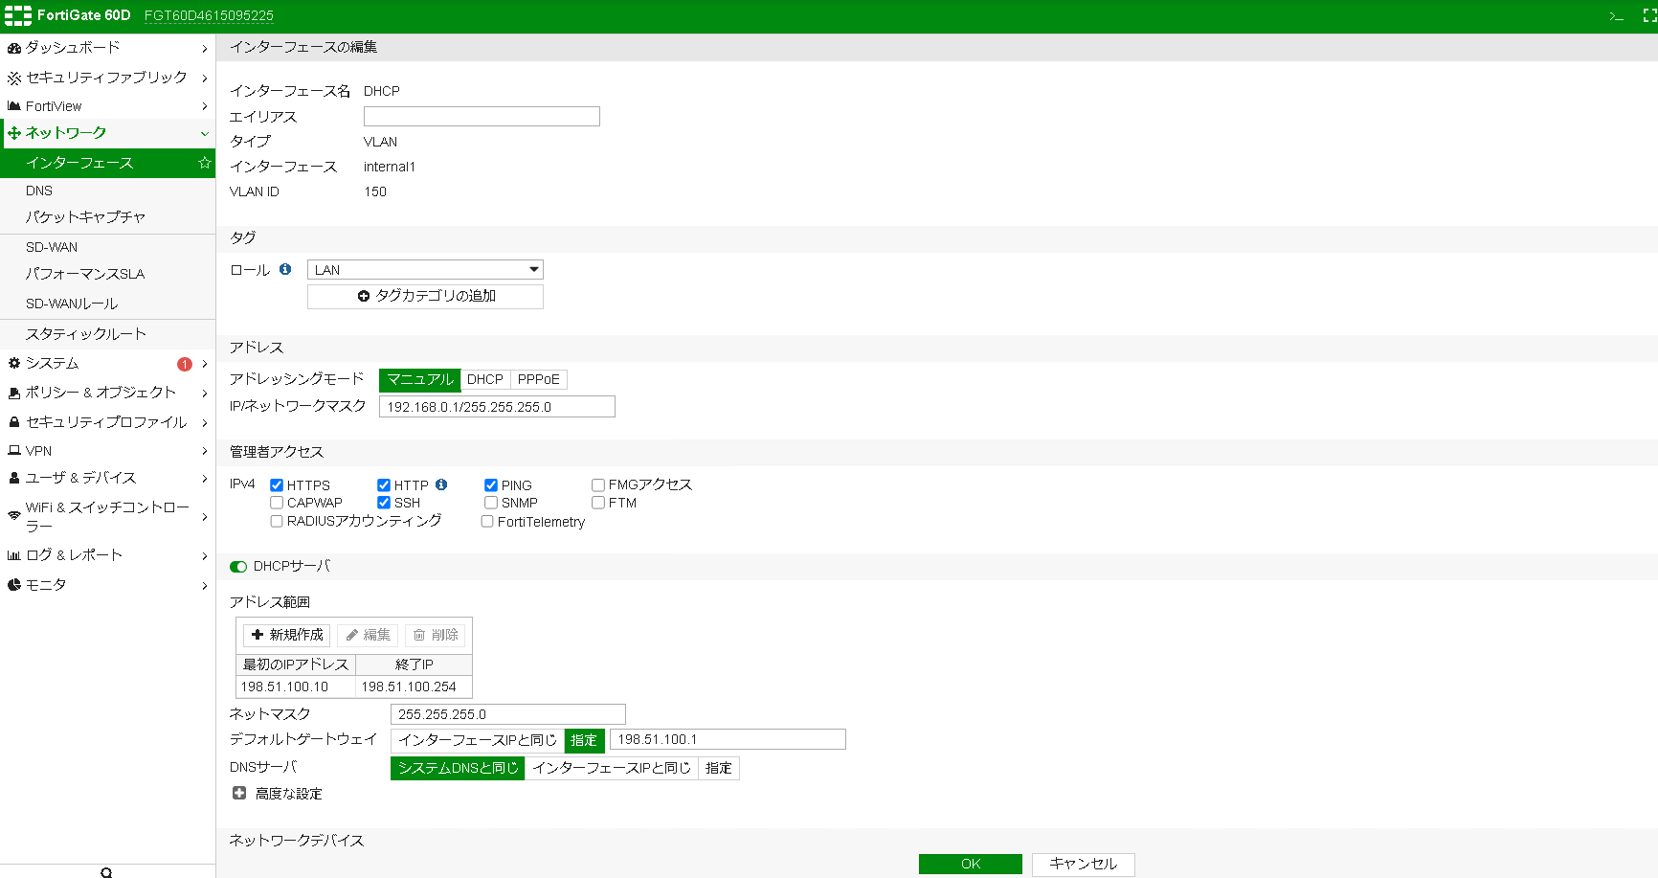Click the Policy & Objects icon
Image resolution: width=1658 pixels, height=878 pixels.
coord(13,393)
